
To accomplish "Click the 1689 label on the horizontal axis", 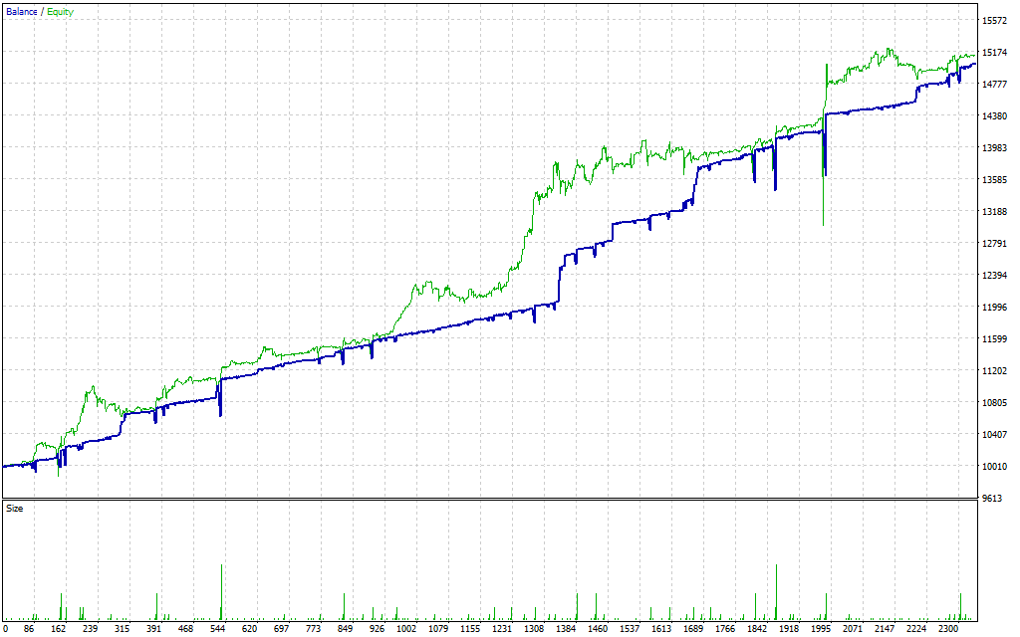I will point(694,629).
